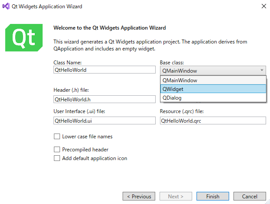Click the Finish button
Screen dimensions: 270x204
213,196
